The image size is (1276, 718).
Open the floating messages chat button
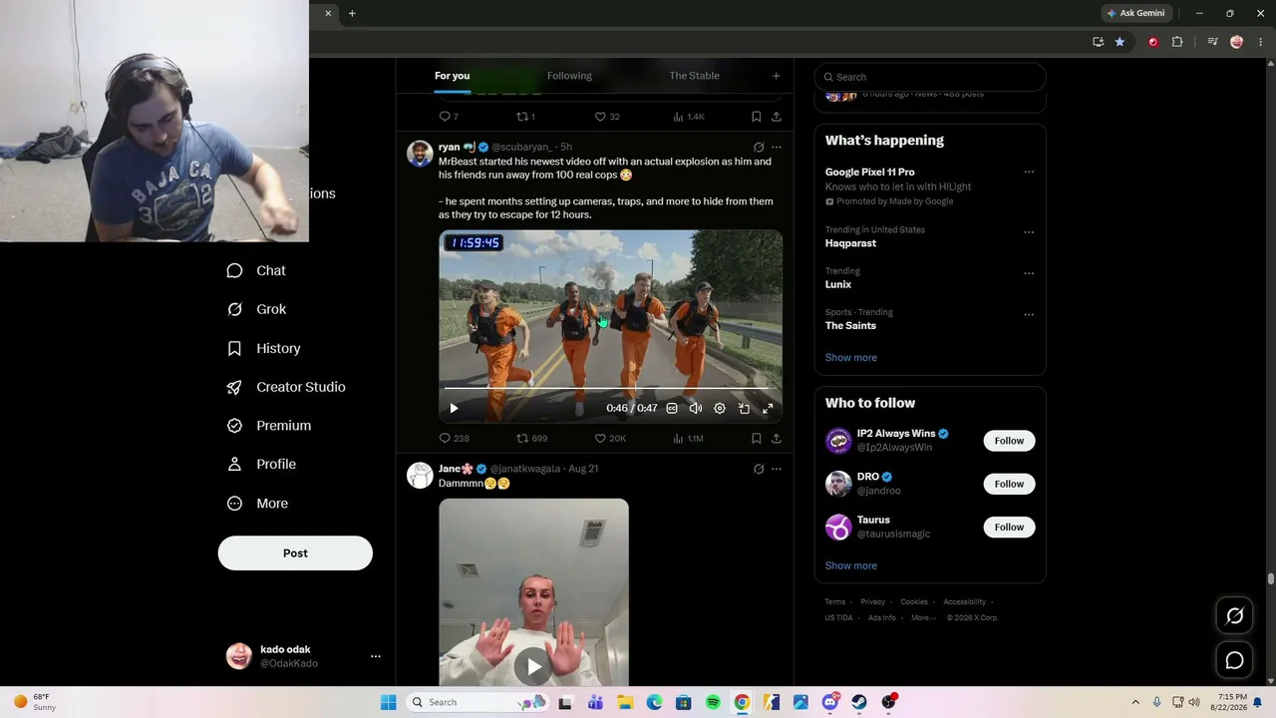(x=1234, y=660)
